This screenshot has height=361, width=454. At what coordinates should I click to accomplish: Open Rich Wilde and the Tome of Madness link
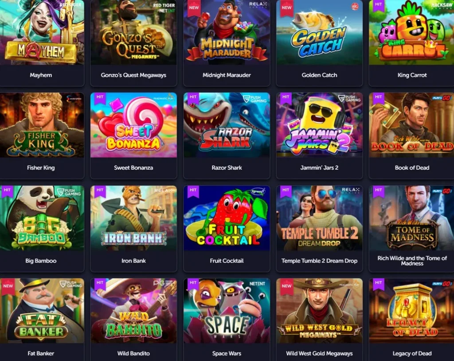[x=412, y=260]
